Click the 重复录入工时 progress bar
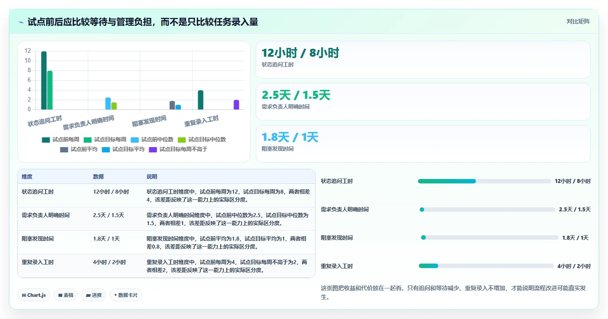608x319 pixels. click(x=486, y=266)
